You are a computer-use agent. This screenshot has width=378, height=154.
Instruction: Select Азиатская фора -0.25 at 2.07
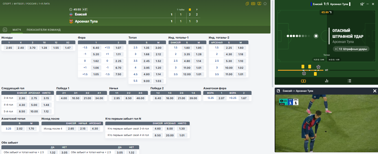[222, 98]
